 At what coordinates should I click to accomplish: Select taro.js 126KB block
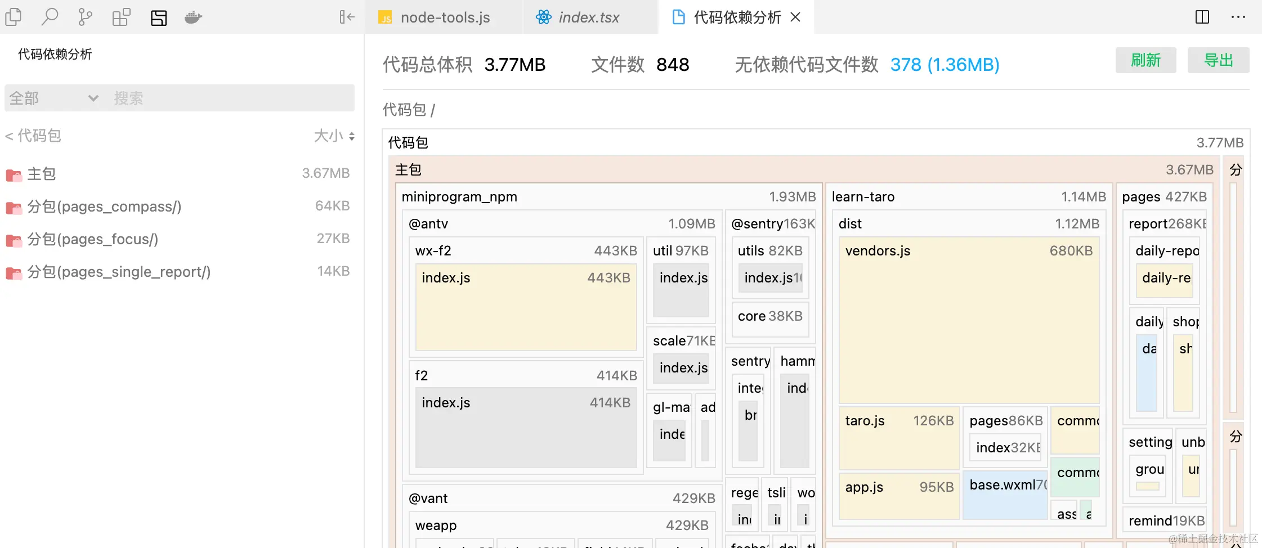tap(899, 438)
